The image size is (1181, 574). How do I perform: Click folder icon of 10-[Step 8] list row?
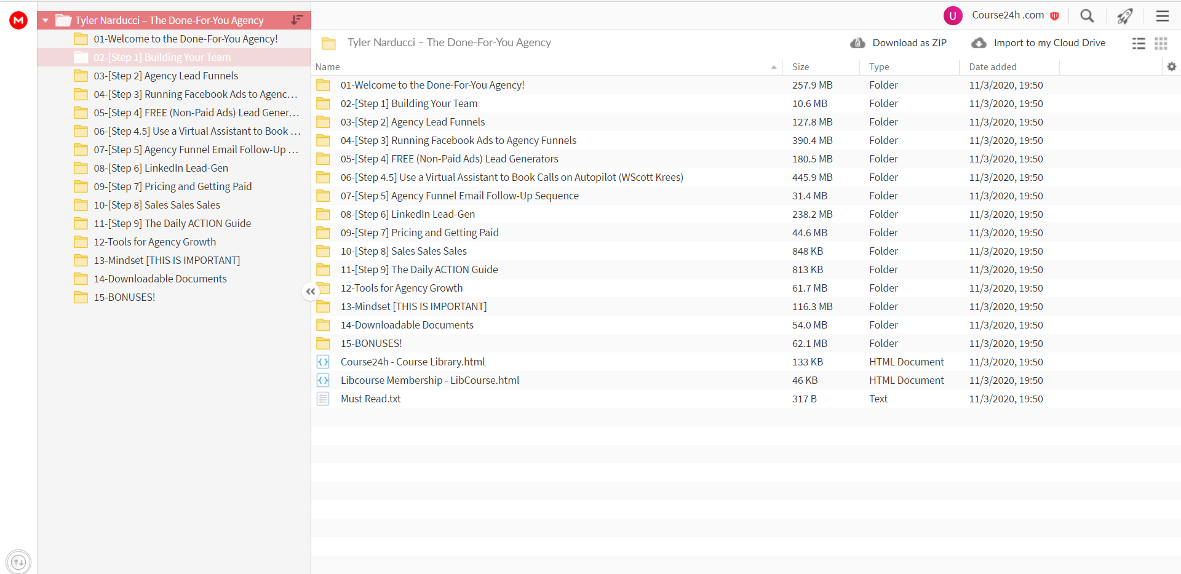tap(323, 251)
